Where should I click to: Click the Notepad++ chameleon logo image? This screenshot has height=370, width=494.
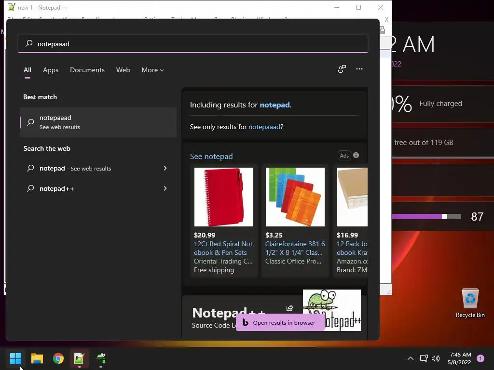pos(332,310)
